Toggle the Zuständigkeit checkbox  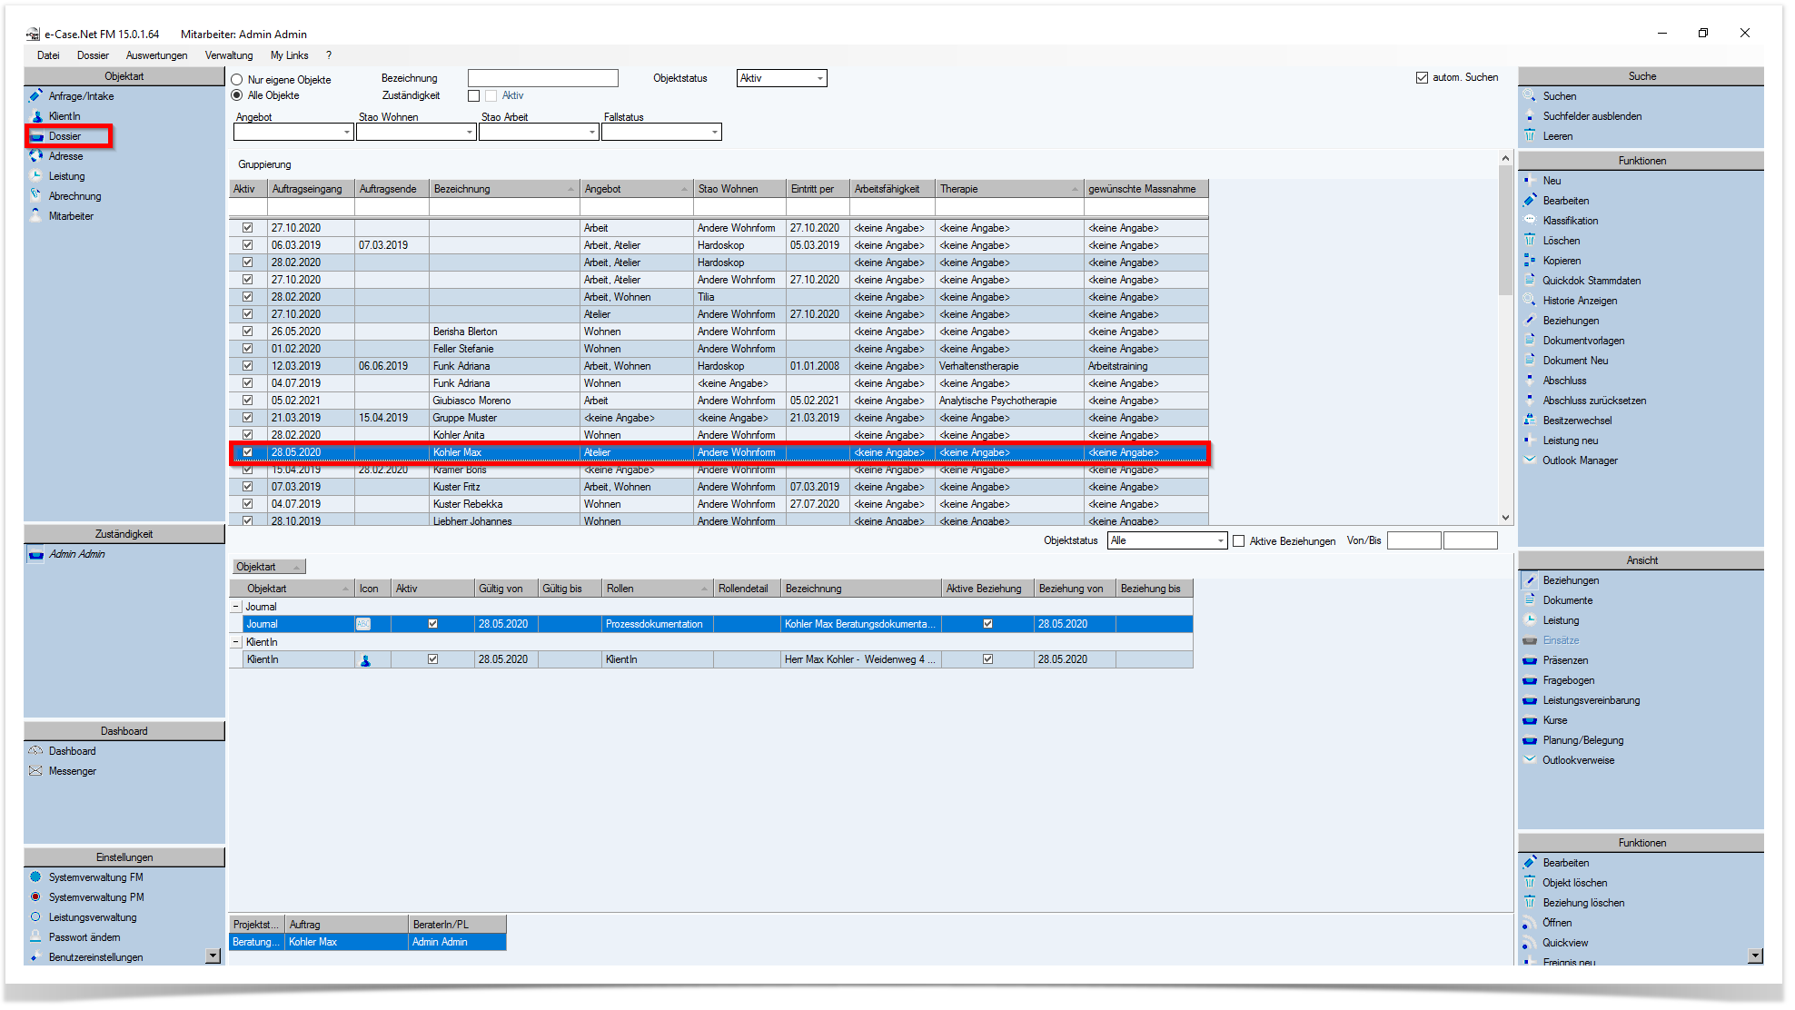tap(473, 95)
